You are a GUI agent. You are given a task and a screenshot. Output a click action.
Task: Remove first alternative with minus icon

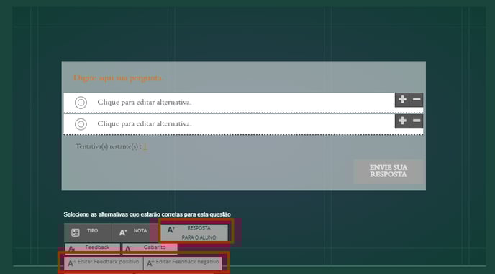click(417, 100)
